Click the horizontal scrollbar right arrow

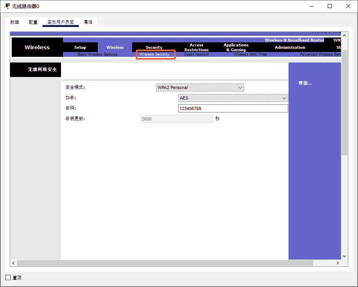338,263
